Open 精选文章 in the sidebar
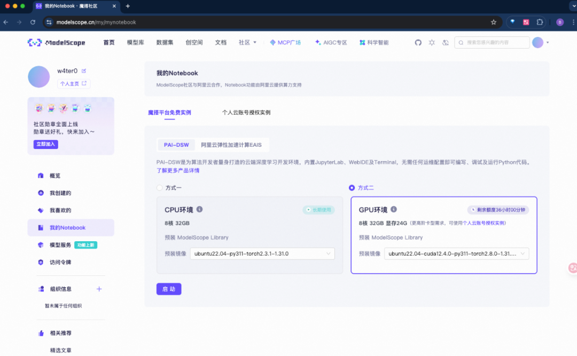577x356 pixels. click(61, 351)
